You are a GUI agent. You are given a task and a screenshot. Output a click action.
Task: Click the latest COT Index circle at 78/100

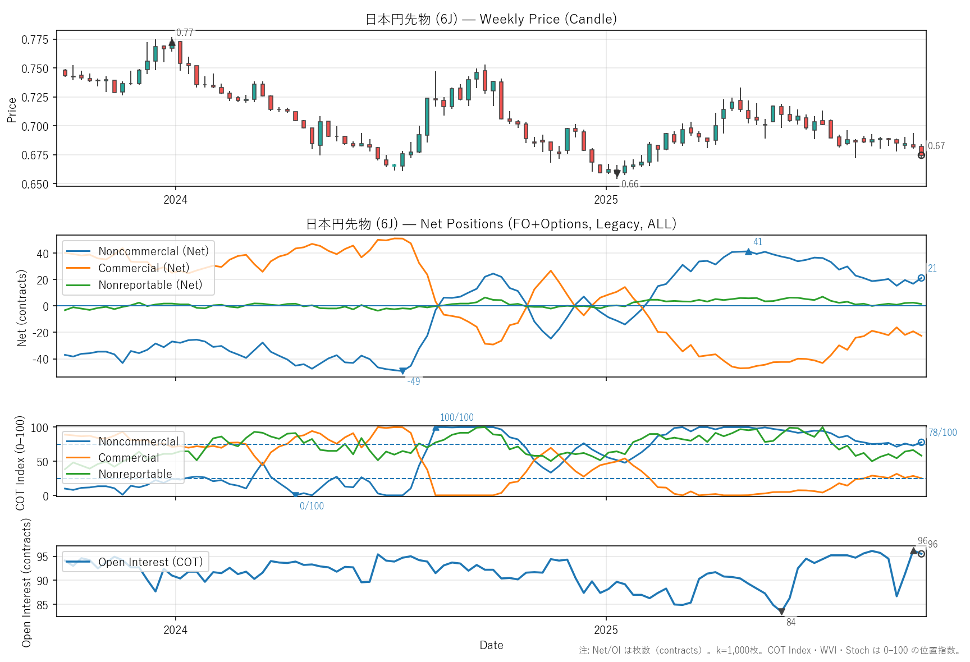point(921,442)
